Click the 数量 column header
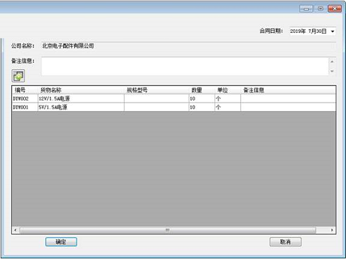Screen dimensions: 350x259 click(202, 90)
